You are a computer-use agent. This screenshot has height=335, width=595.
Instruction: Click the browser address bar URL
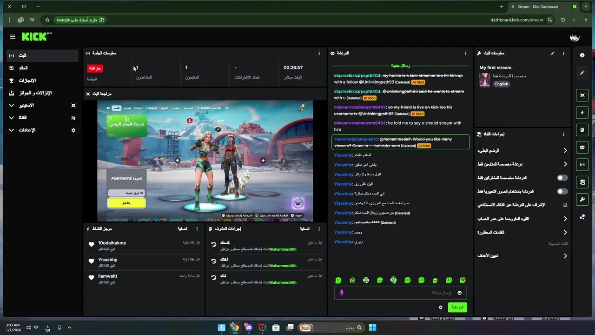[516, 20]
